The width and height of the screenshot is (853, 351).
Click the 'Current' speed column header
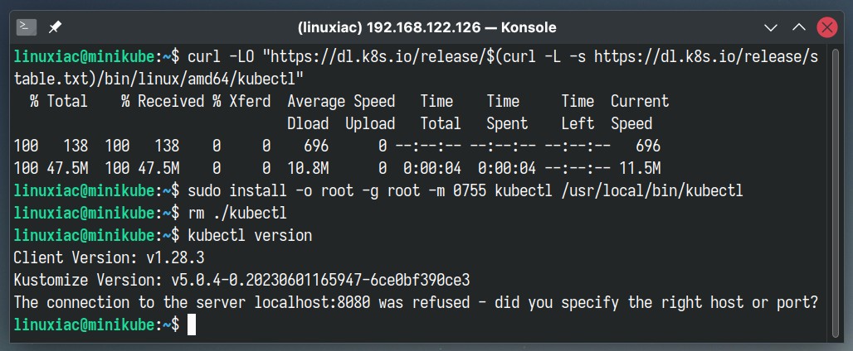640,102
